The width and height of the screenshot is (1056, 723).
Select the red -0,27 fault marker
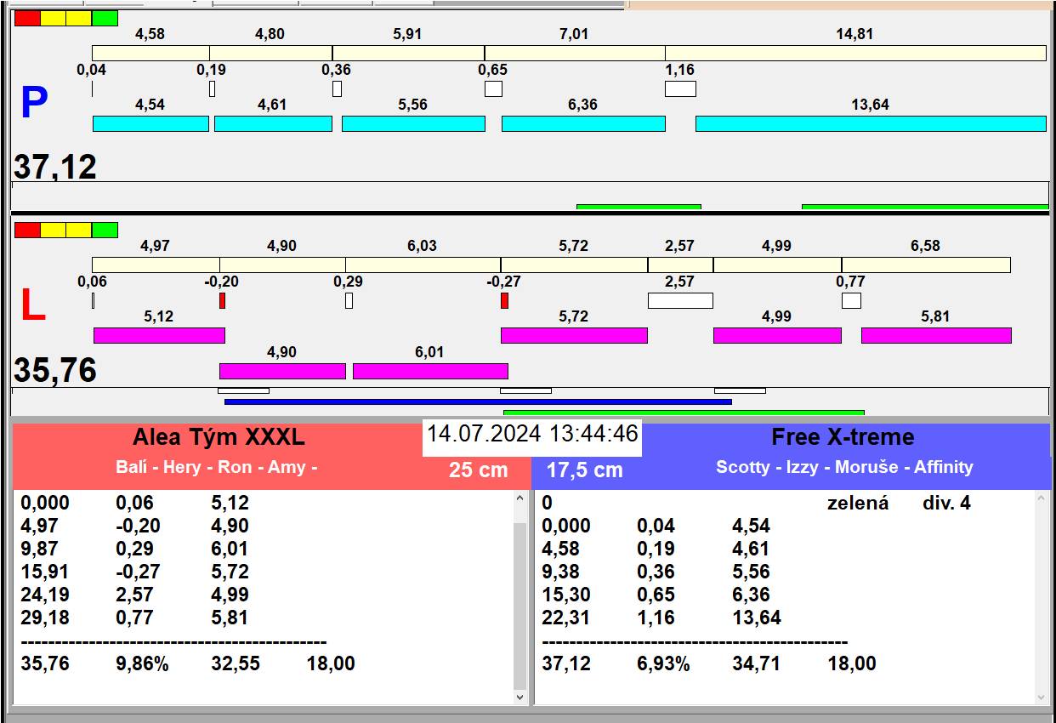504,300
